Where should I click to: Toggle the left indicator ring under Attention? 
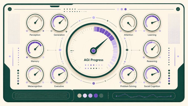click(x=121, y=31)
